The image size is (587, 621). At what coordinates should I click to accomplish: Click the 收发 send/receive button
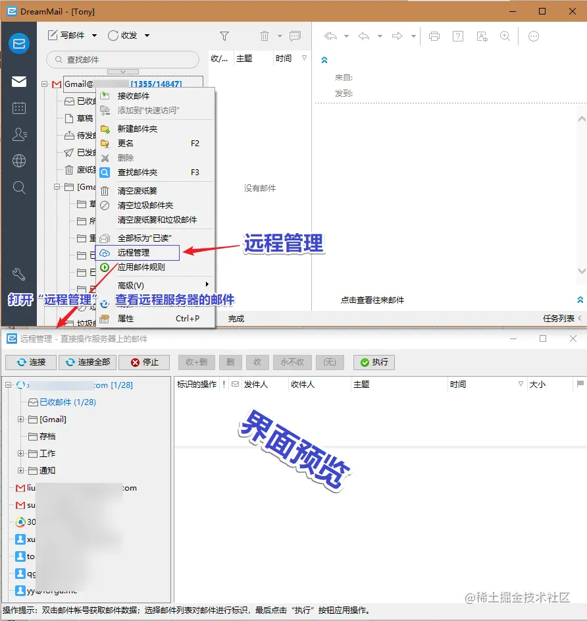pos(122,36)
